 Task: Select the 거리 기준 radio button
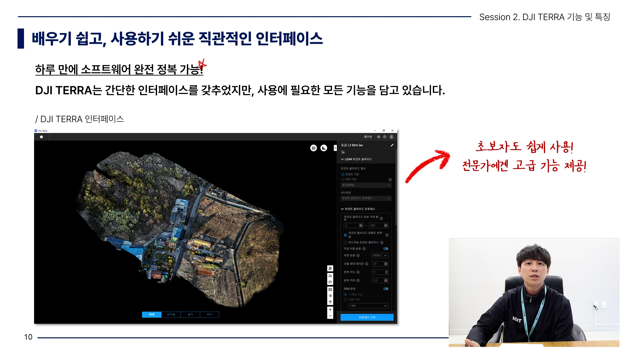[x=343, y=179]
